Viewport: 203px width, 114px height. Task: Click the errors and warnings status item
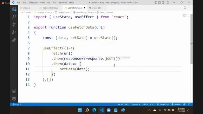[x=17, y=104]
